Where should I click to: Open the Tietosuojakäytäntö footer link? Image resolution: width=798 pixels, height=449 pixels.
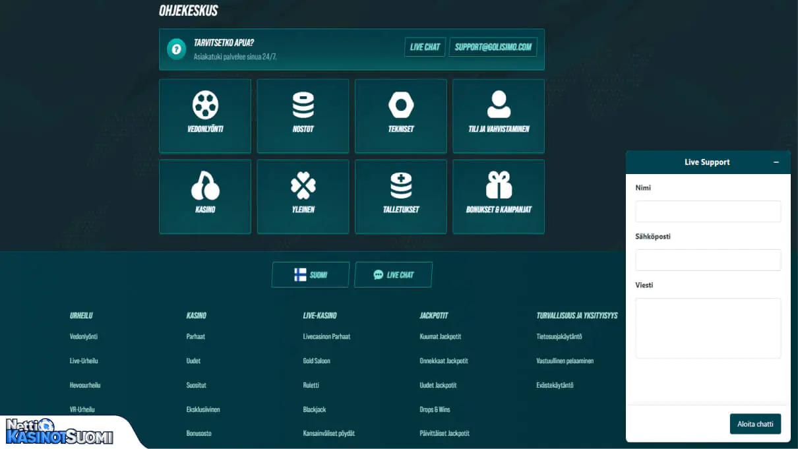click(x=559, y=337)
